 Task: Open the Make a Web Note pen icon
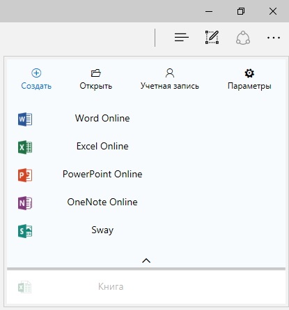coord(212,37)
